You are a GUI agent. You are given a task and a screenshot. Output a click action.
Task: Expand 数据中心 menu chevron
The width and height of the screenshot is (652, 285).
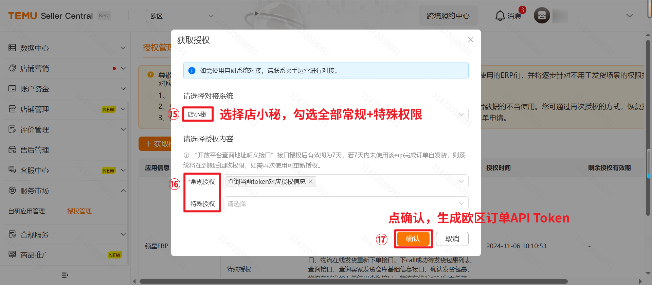(x=123, y=48)
